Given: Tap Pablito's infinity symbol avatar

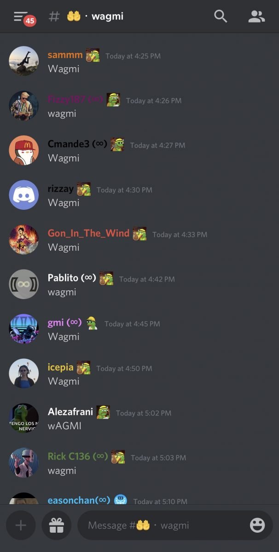Looking at the screenshot, I should pos(23,284).
